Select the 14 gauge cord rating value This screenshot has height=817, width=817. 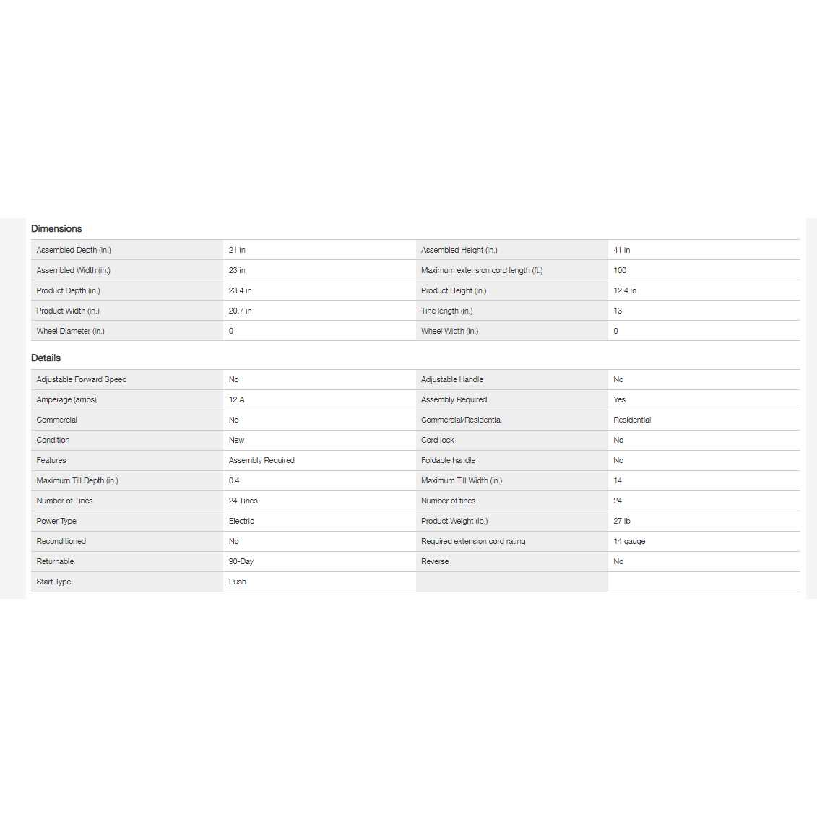point(628,541)
